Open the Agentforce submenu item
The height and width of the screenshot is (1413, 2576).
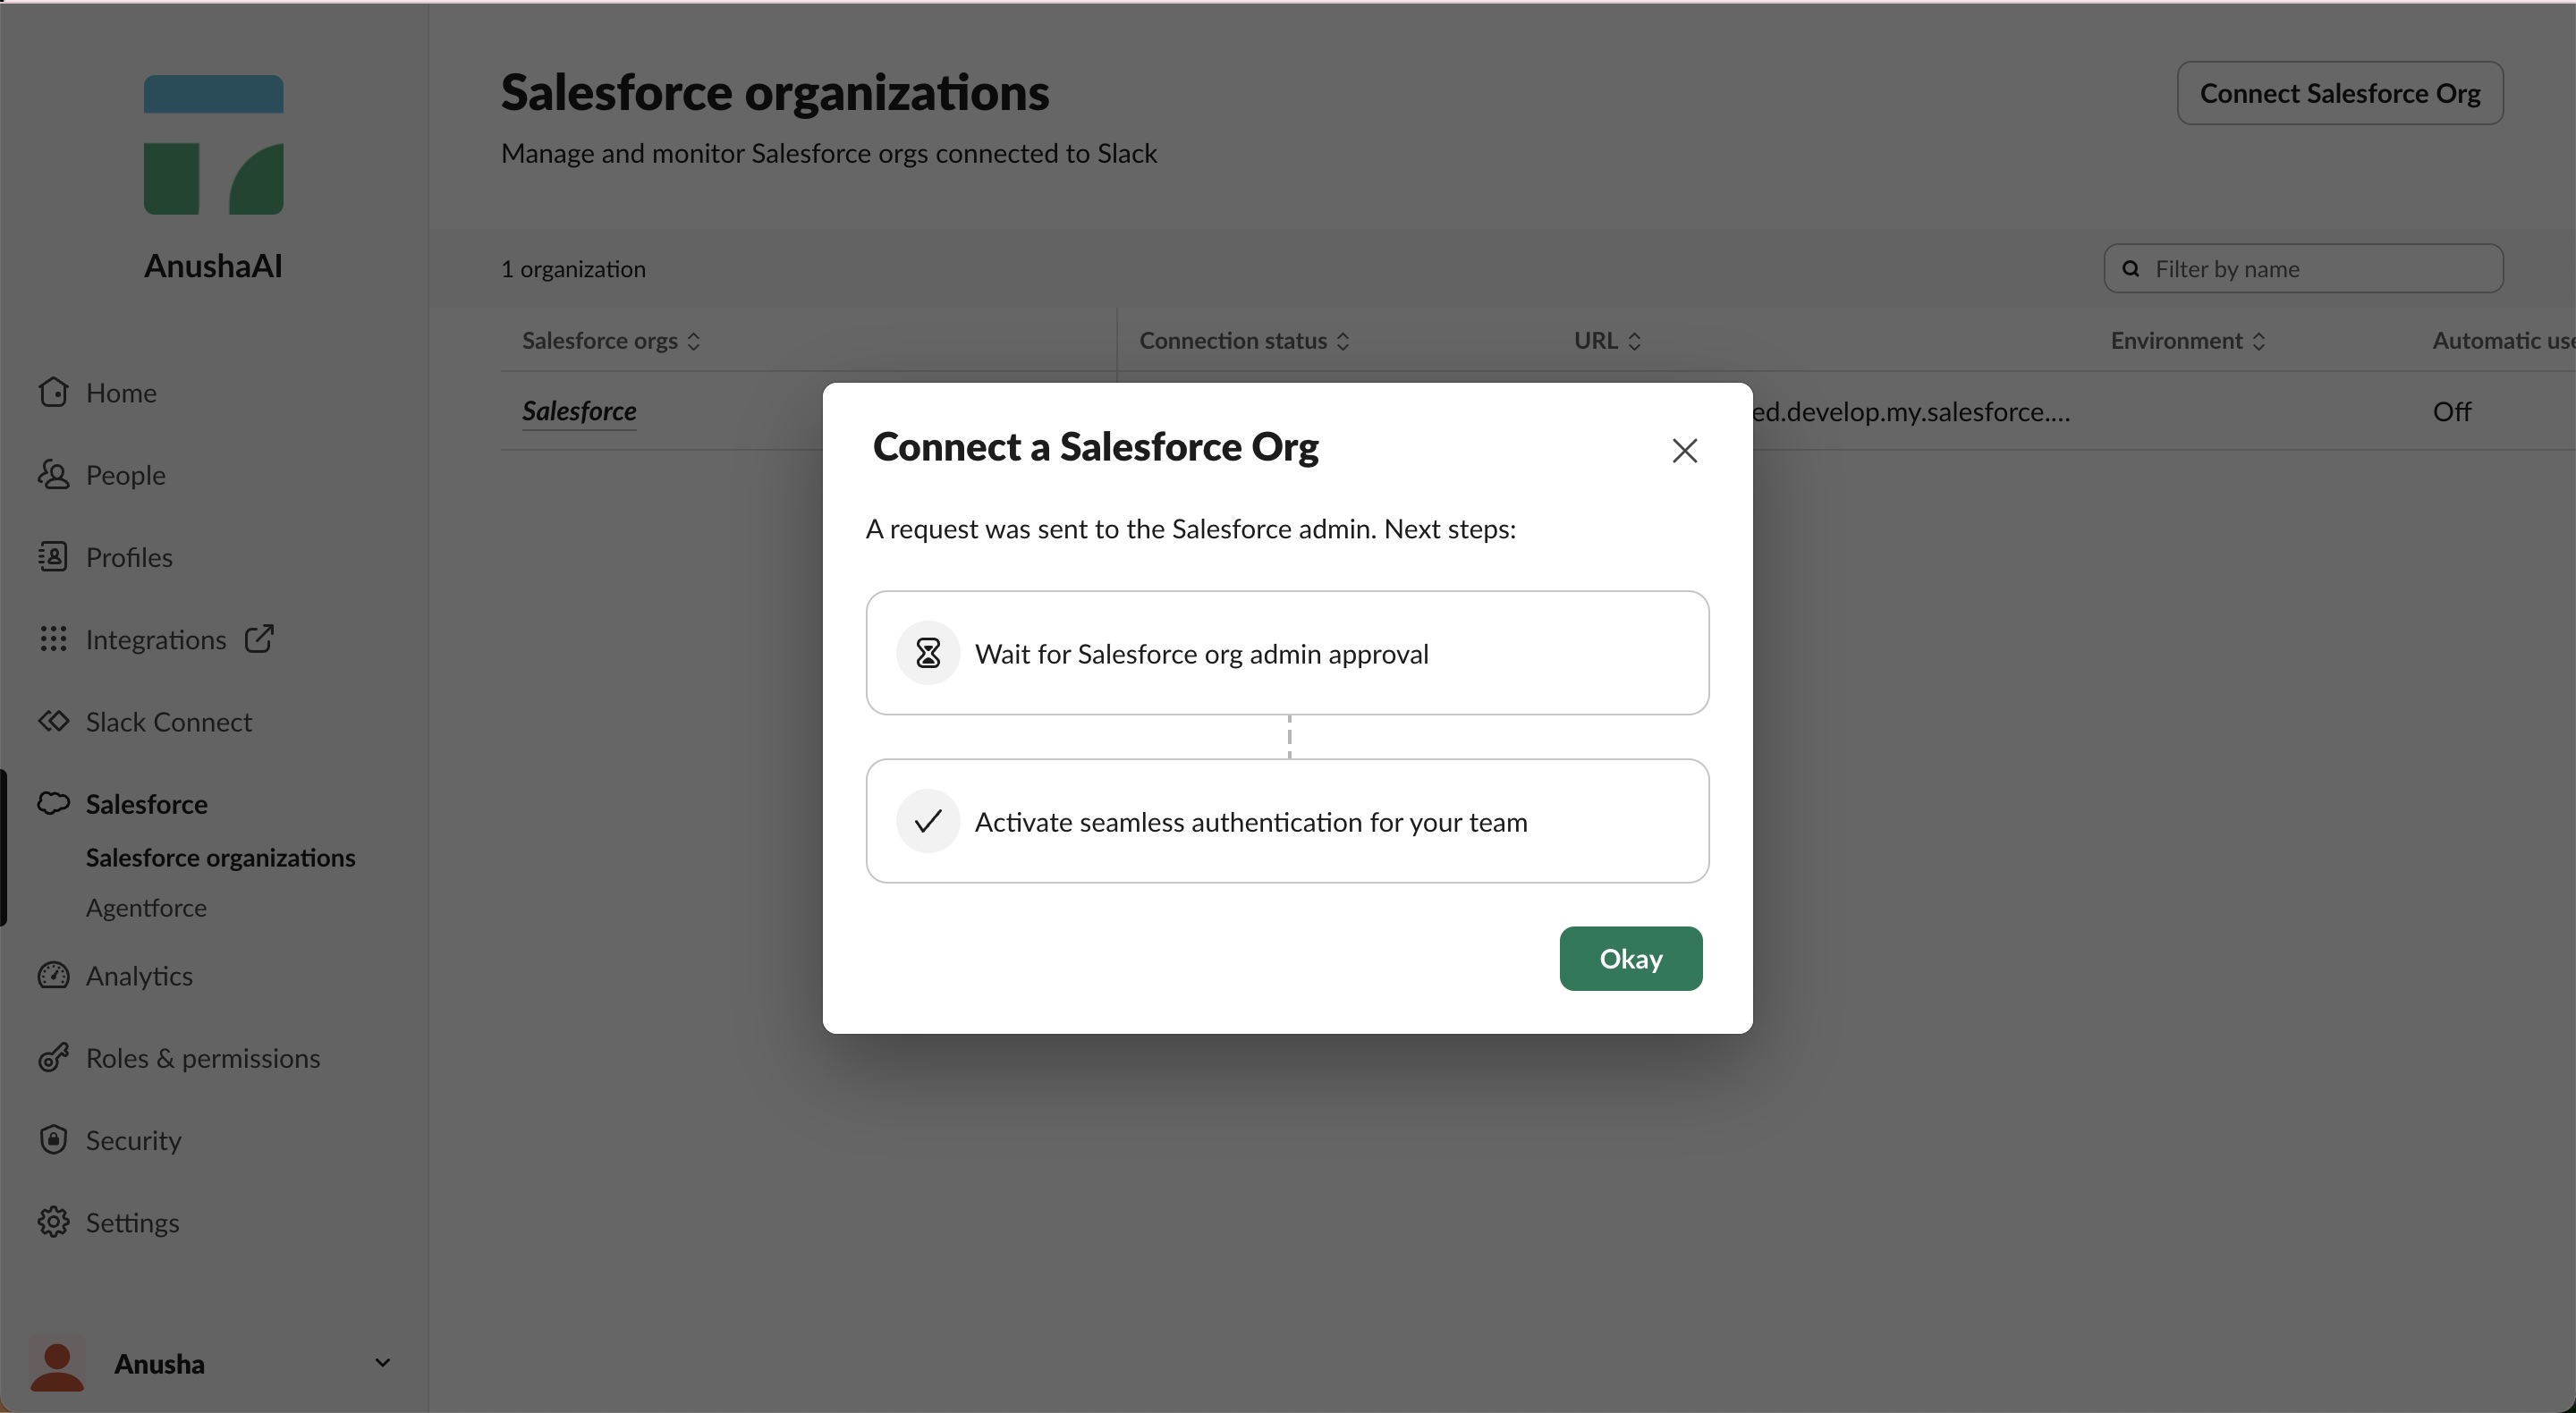pyautogui.click(x=146, y=907)
